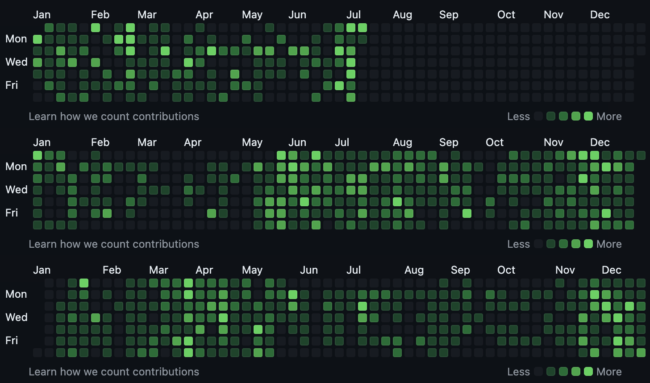
Task: Click the 'More' legend label in the top graph
Action: 609,117
